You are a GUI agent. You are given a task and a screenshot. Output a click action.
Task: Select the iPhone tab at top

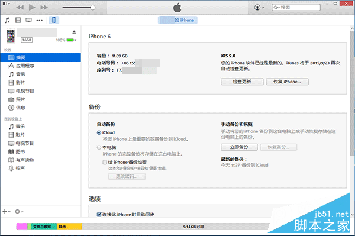click(x=177, y=20)
